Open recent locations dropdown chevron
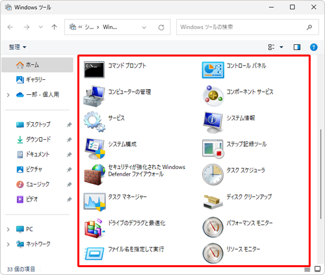 point(40,27)
